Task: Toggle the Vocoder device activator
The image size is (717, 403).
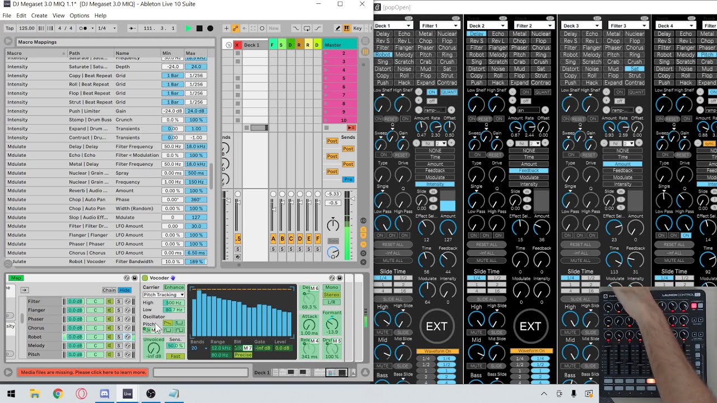Action: (145, 278)
